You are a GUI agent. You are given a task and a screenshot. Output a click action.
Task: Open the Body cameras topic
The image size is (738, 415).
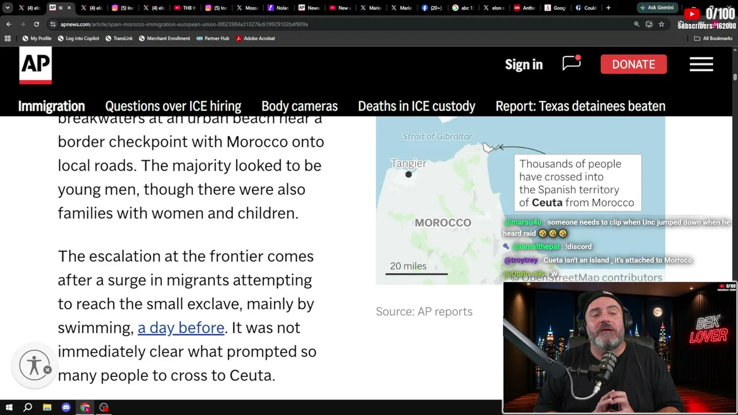[x=299, y=106]
